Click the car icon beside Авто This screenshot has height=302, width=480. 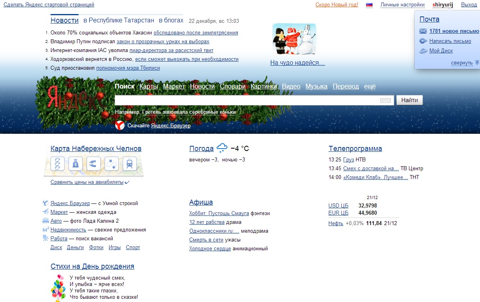[46, 220]
